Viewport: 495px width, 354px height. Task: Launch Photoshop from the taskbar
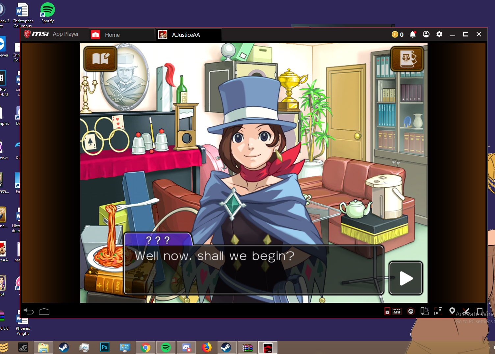[x=105, y=347]
